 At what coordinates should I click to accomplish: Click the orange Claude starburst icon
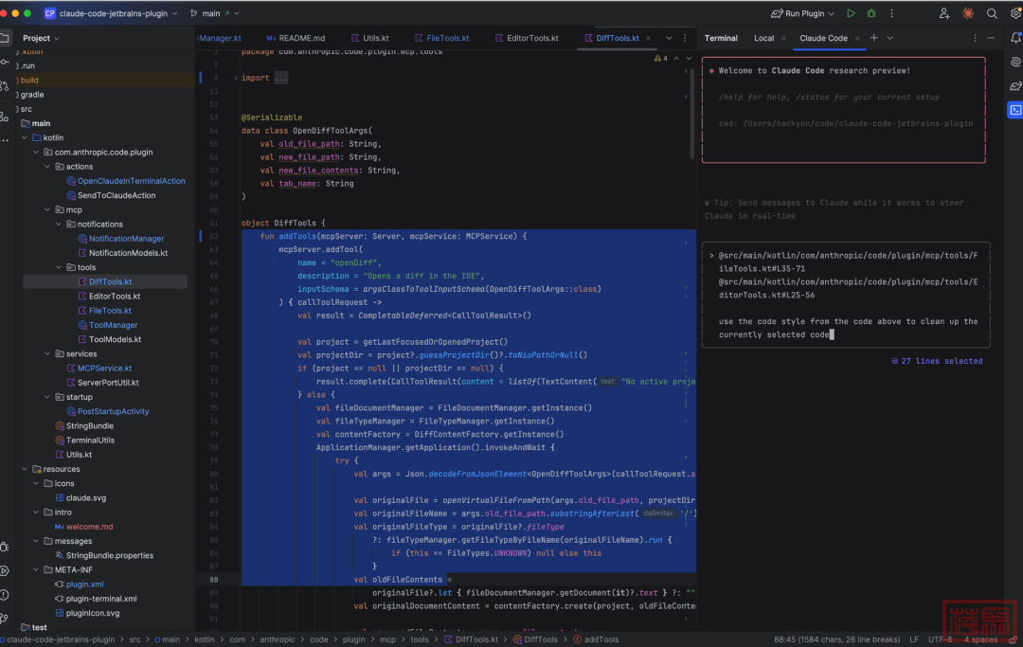tap(968, 13)
